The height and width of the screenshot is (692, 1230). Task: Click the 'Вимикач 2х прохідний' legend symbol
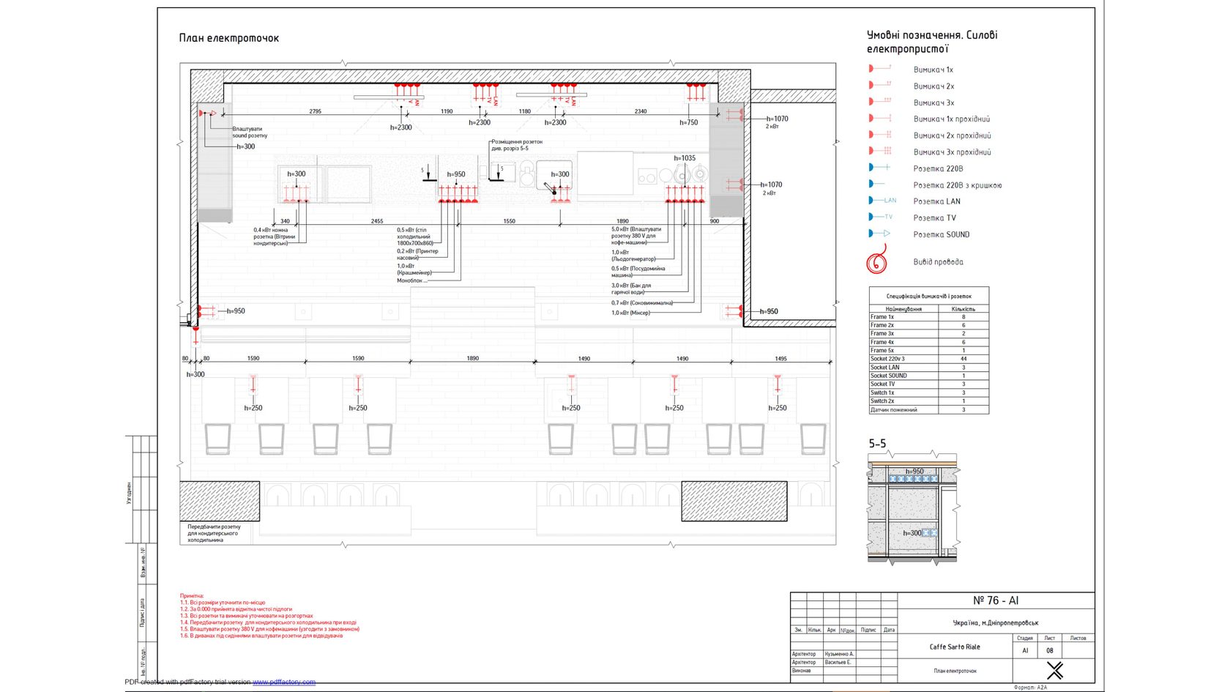(880, 135)
